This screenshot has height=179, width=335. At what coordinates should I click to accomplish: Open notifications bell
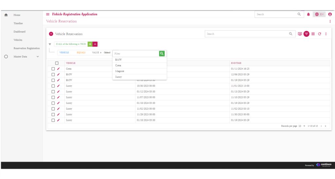tap(308, 14)
